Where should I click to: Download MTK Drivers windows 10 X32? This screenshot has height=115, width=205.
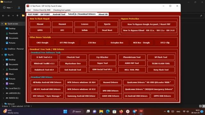click(81, 89)
